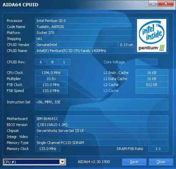Viewport: 176px width, 169px height.
Task: Select the stepping value tA1
Action: (39, 39)
